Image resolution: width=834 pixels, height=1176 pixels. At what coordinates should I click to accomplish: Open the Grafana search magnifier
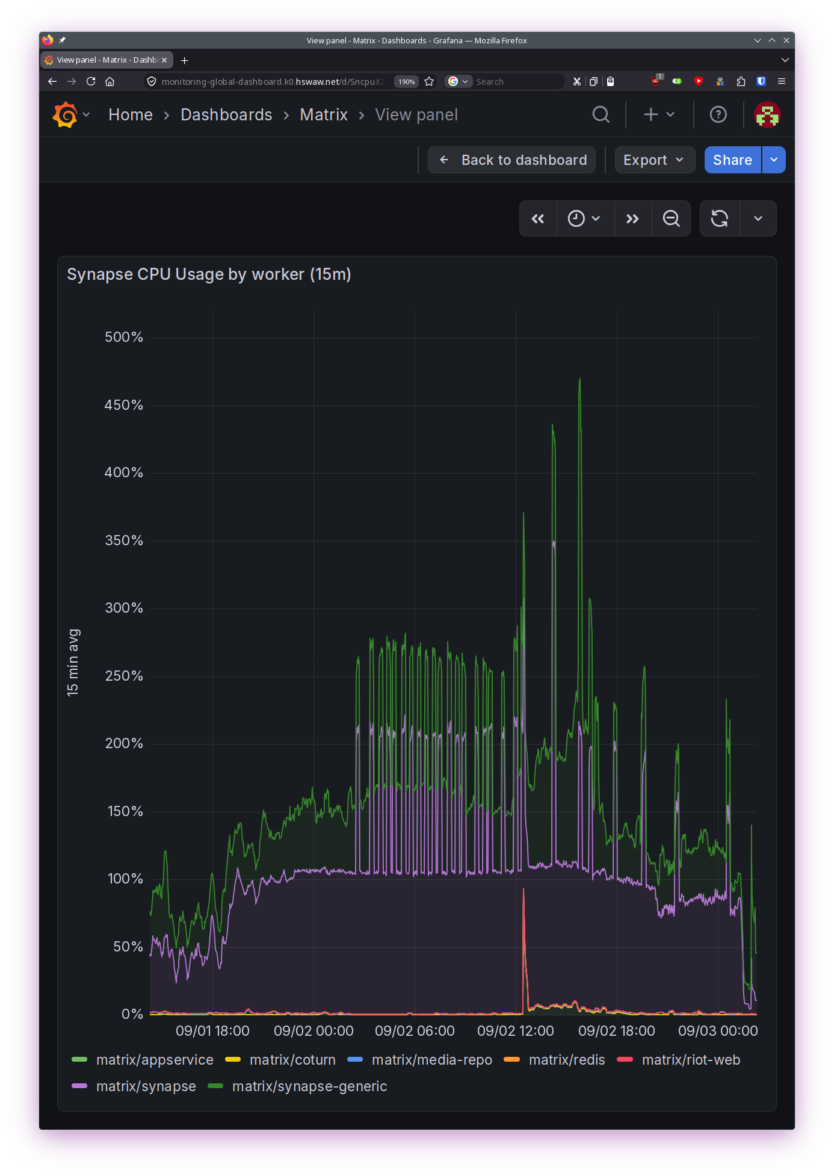click(601, 114)
